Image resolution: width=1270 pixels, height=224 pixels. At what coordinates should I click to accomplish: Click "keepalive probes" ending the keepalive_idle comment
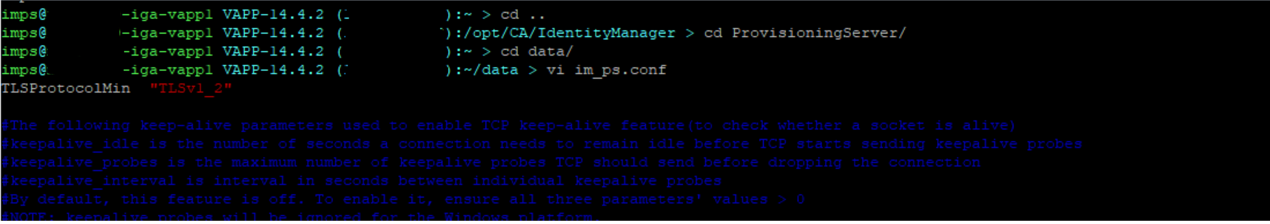1008,144
